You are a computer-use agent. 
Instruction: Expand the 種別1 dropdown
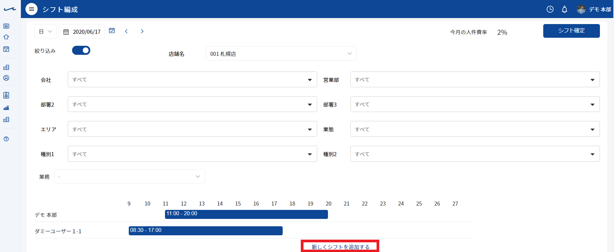[192, 154]
